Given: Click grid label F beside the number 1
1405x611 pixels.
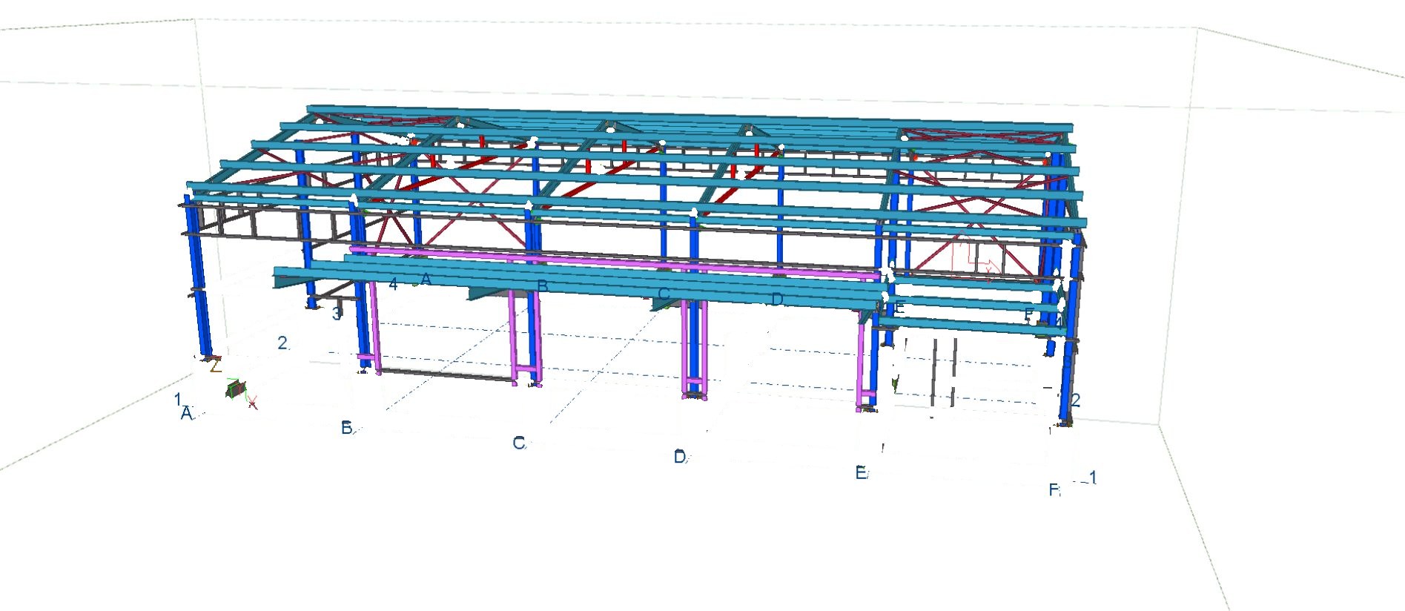Looking at the screenshot, I should pyautogui.click(x=1054, y=490).
